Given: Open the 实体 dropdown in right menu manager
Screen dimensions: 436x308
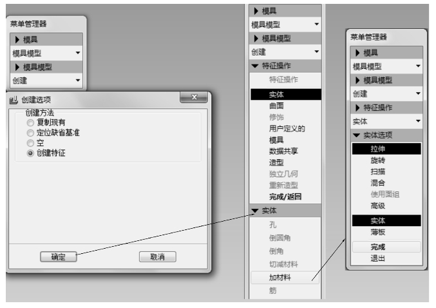Looking at the screenshot, I should click(387, 121).
